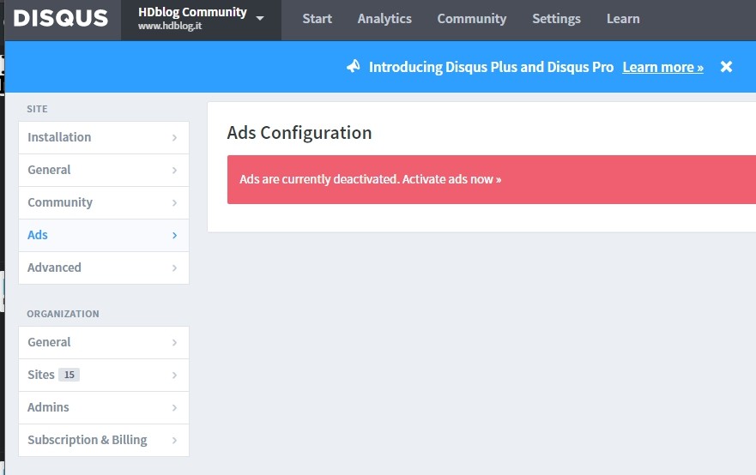Open Subscription & Billing page
Image resolution: width=756 pixels, height=475 pixels.
tap(104, 441)
